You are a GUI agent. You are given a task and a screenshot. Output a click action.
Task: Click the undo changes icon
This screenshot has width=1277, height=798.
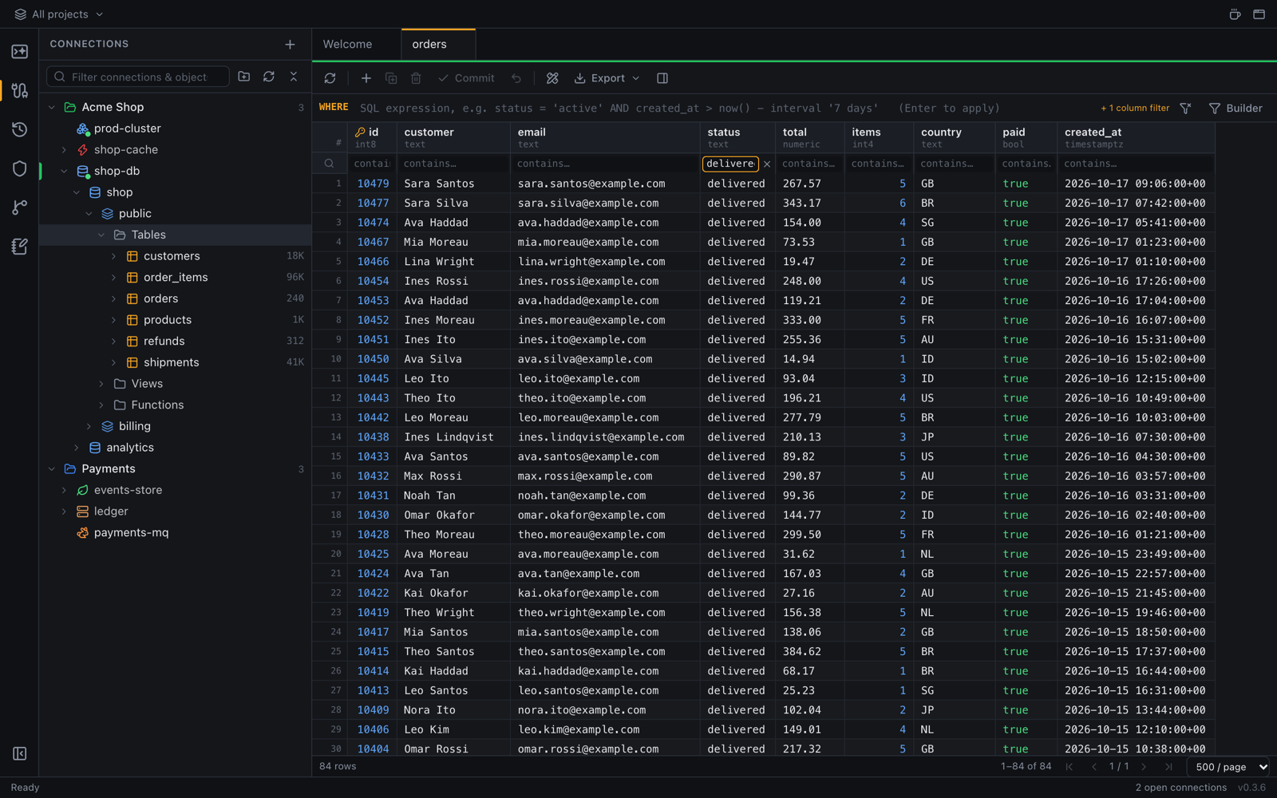click(516, 78)
